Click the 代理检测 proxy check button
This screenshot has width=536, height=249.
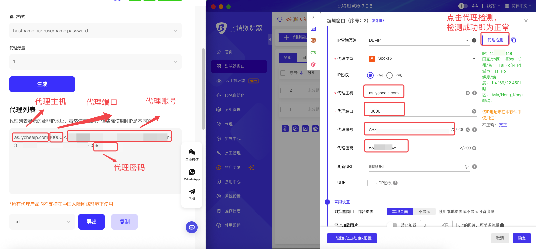[495, 40]
